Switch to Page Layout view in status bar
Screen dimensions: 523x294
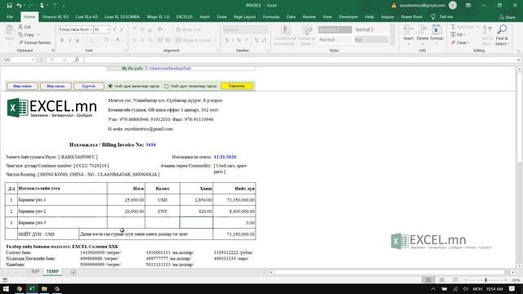(441, 280)
